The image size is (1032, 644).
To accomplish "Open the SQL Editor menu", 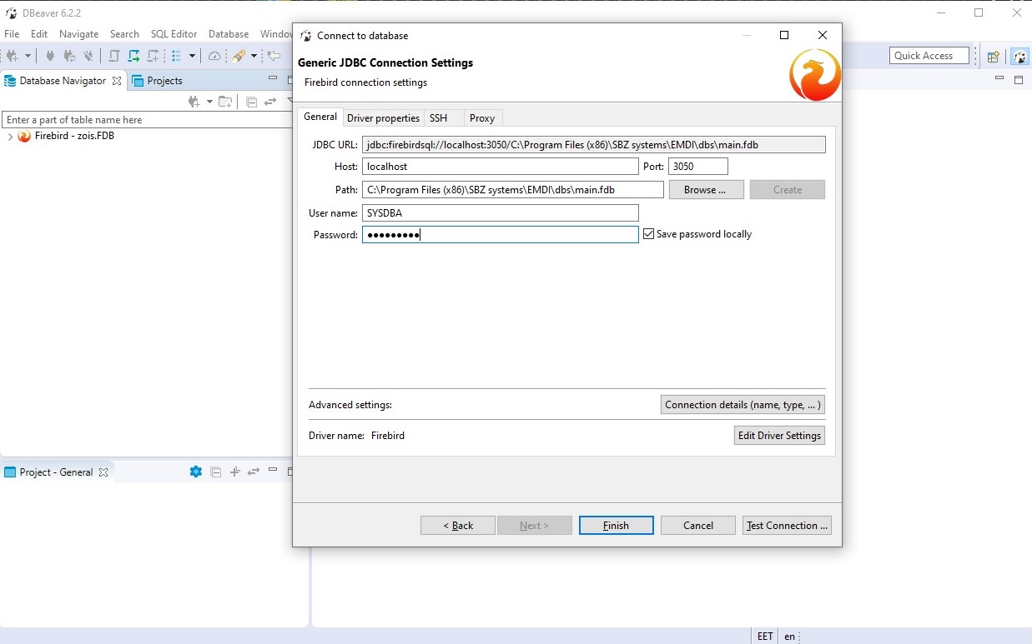I will (174, 34).
